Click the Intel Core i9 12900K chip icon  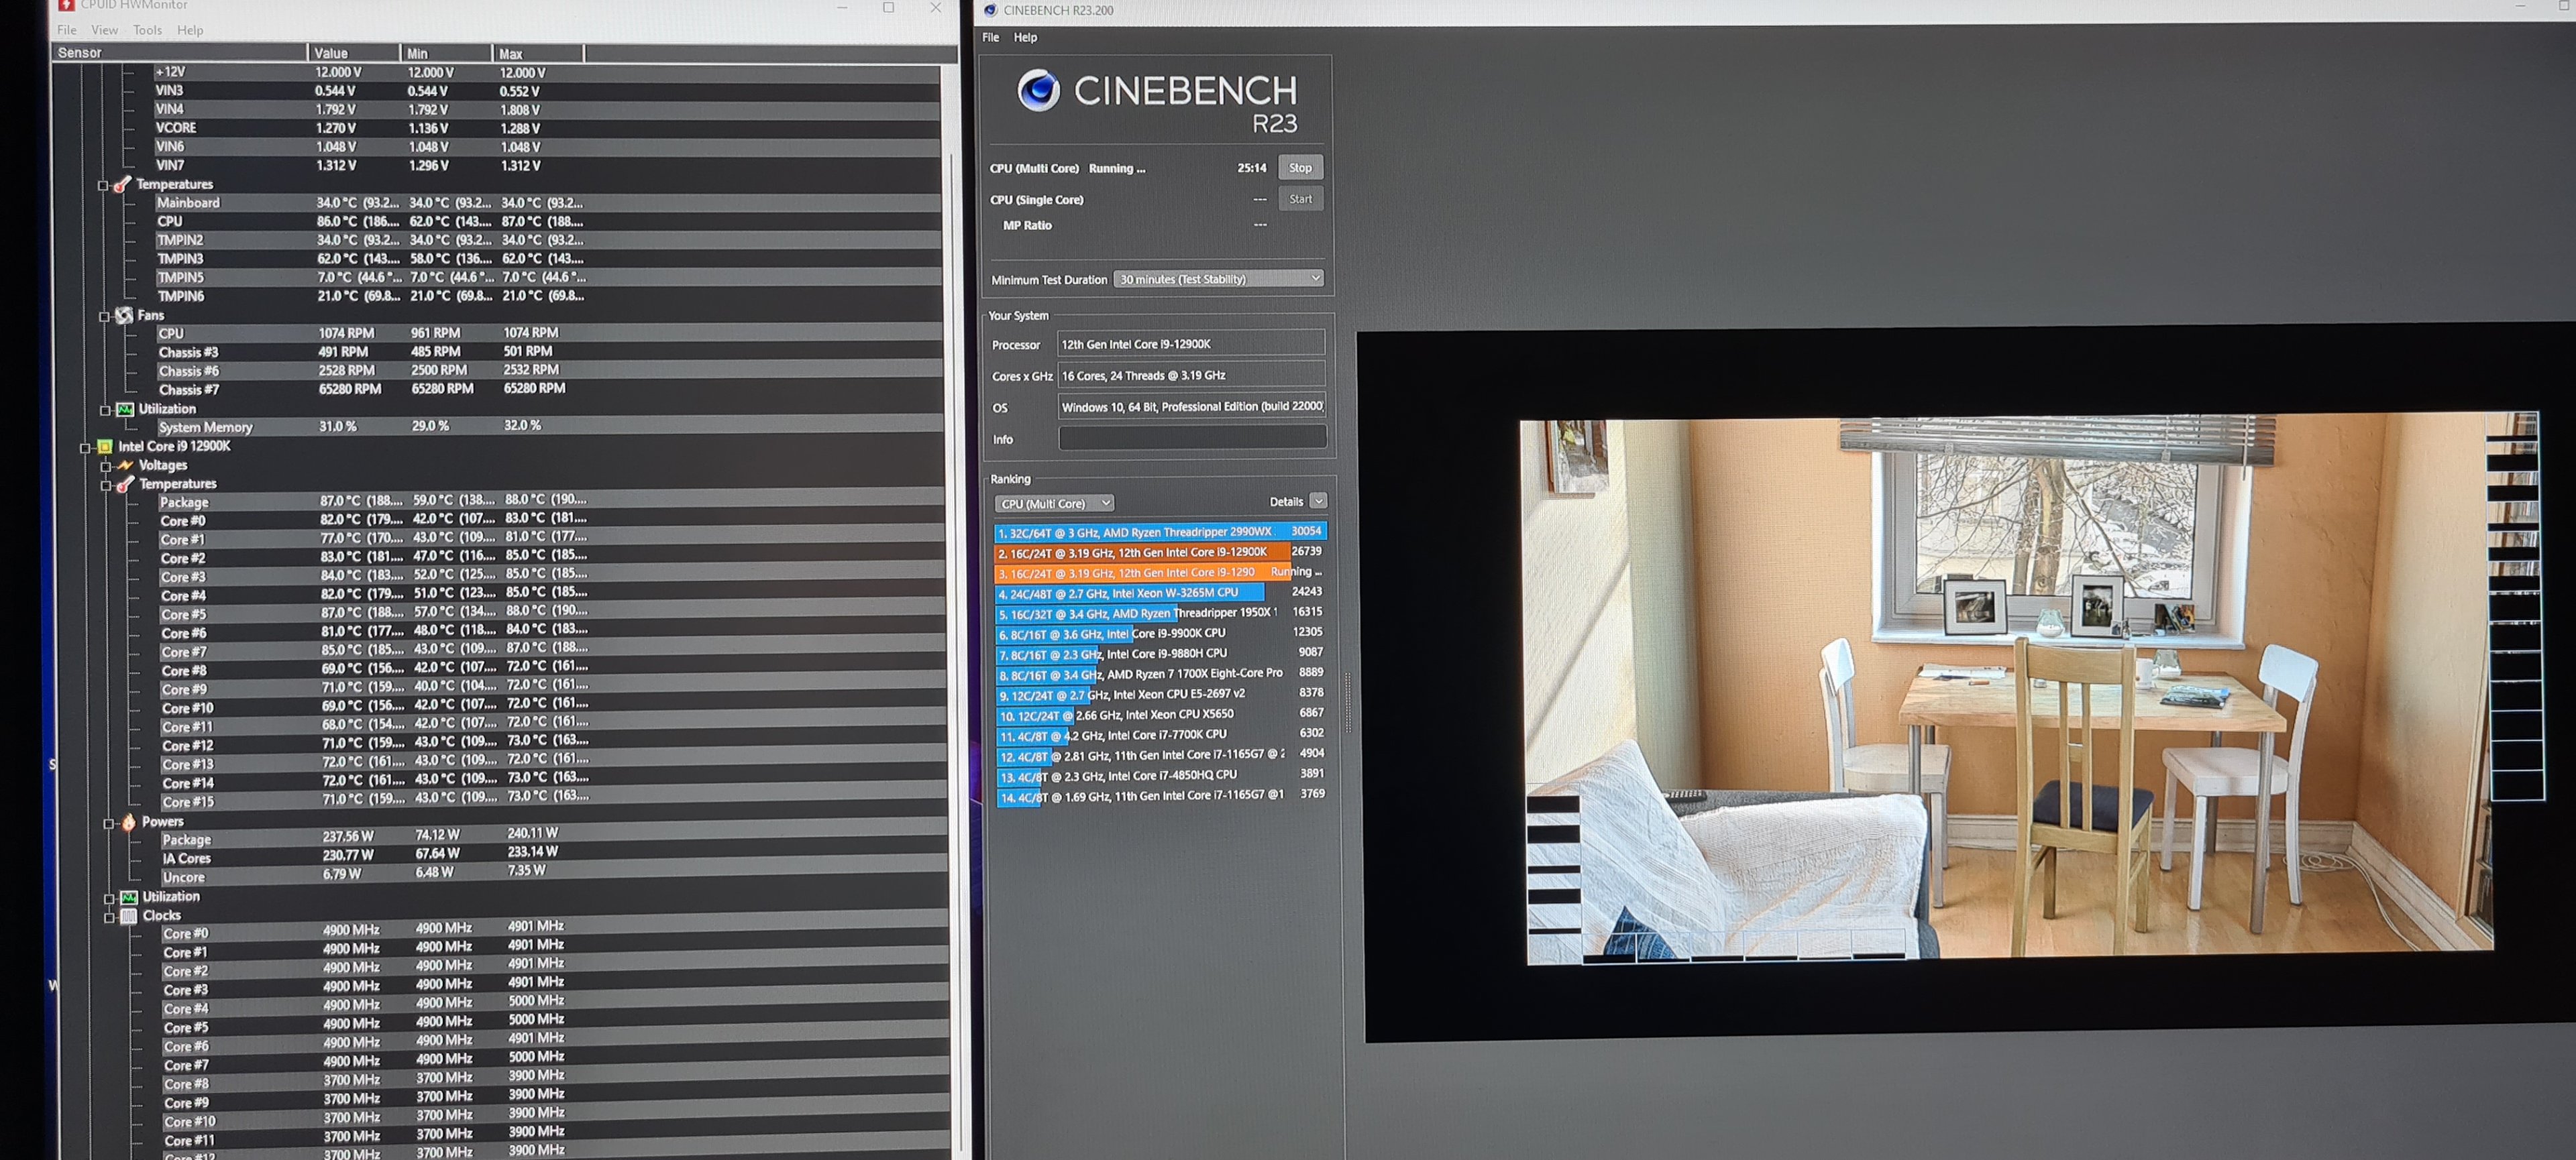(x=104, y=447)
